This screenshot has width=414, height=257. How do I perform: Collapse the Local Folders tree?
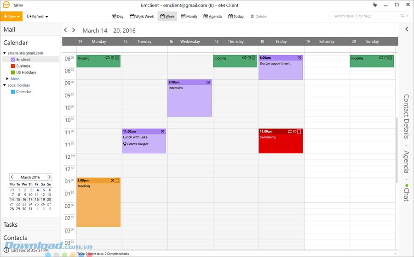[5, 85]
